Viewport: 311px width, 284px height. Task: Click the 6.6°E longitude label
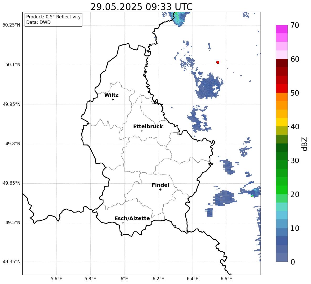226,279
